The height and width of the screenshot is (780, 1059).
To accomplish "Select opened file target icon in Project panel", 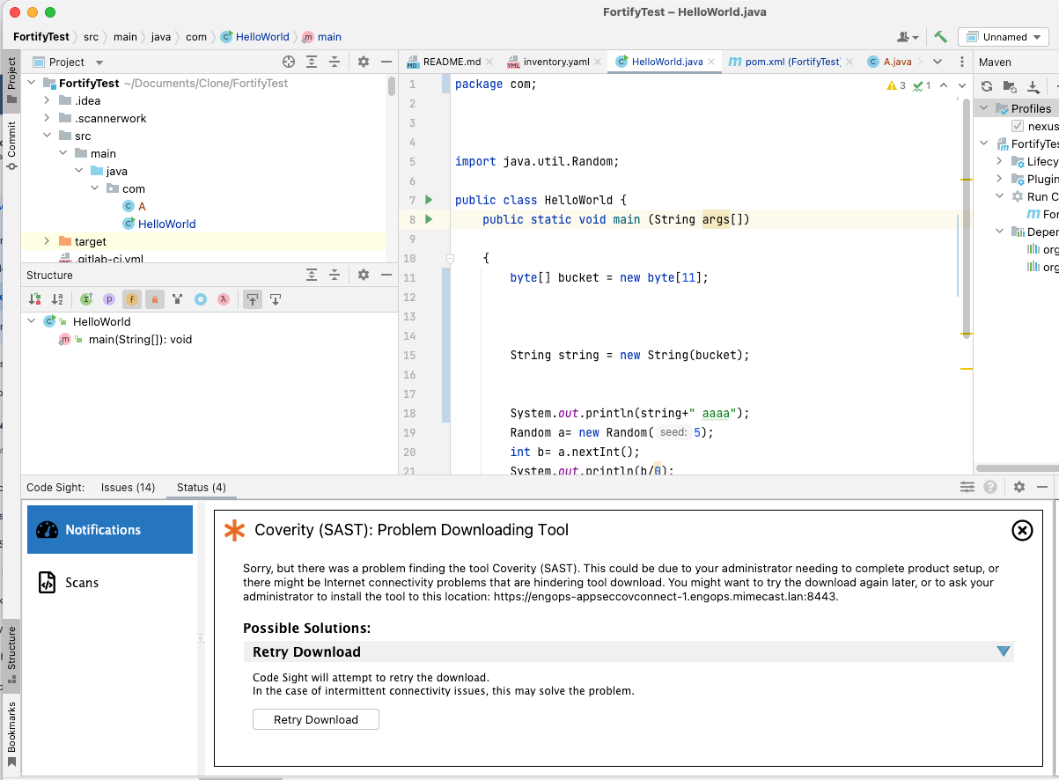I will coord(289,62).
